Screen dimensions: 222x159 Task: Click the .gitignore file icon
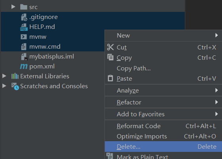(x=24, y=17)
